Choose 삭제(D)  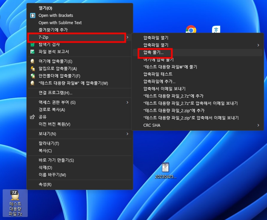80,168
